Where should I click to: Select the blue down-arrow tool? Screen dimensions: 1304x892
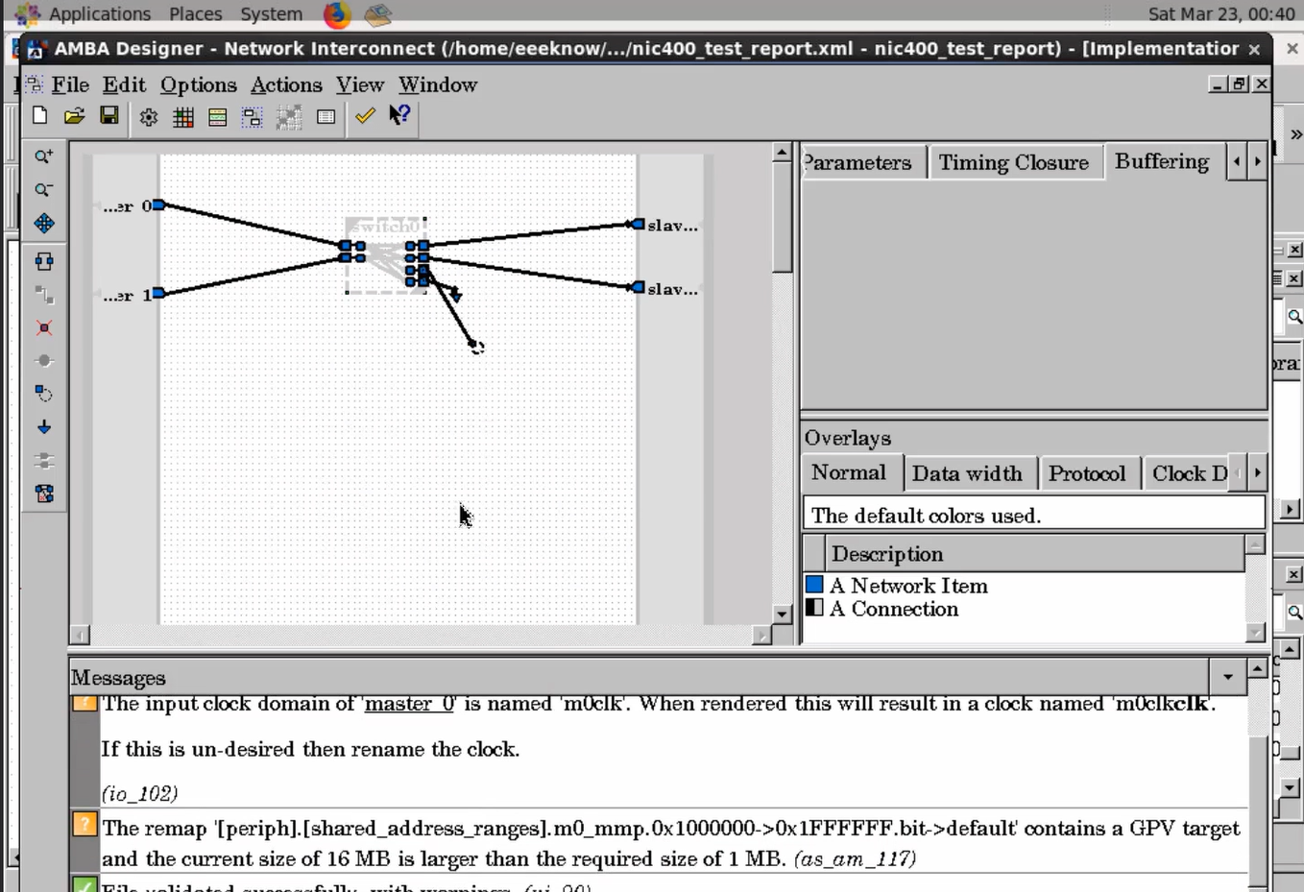pos(44,427)
